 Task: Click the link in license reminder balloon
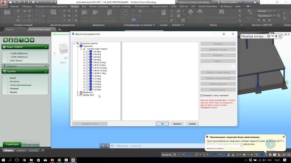[215, 149]
